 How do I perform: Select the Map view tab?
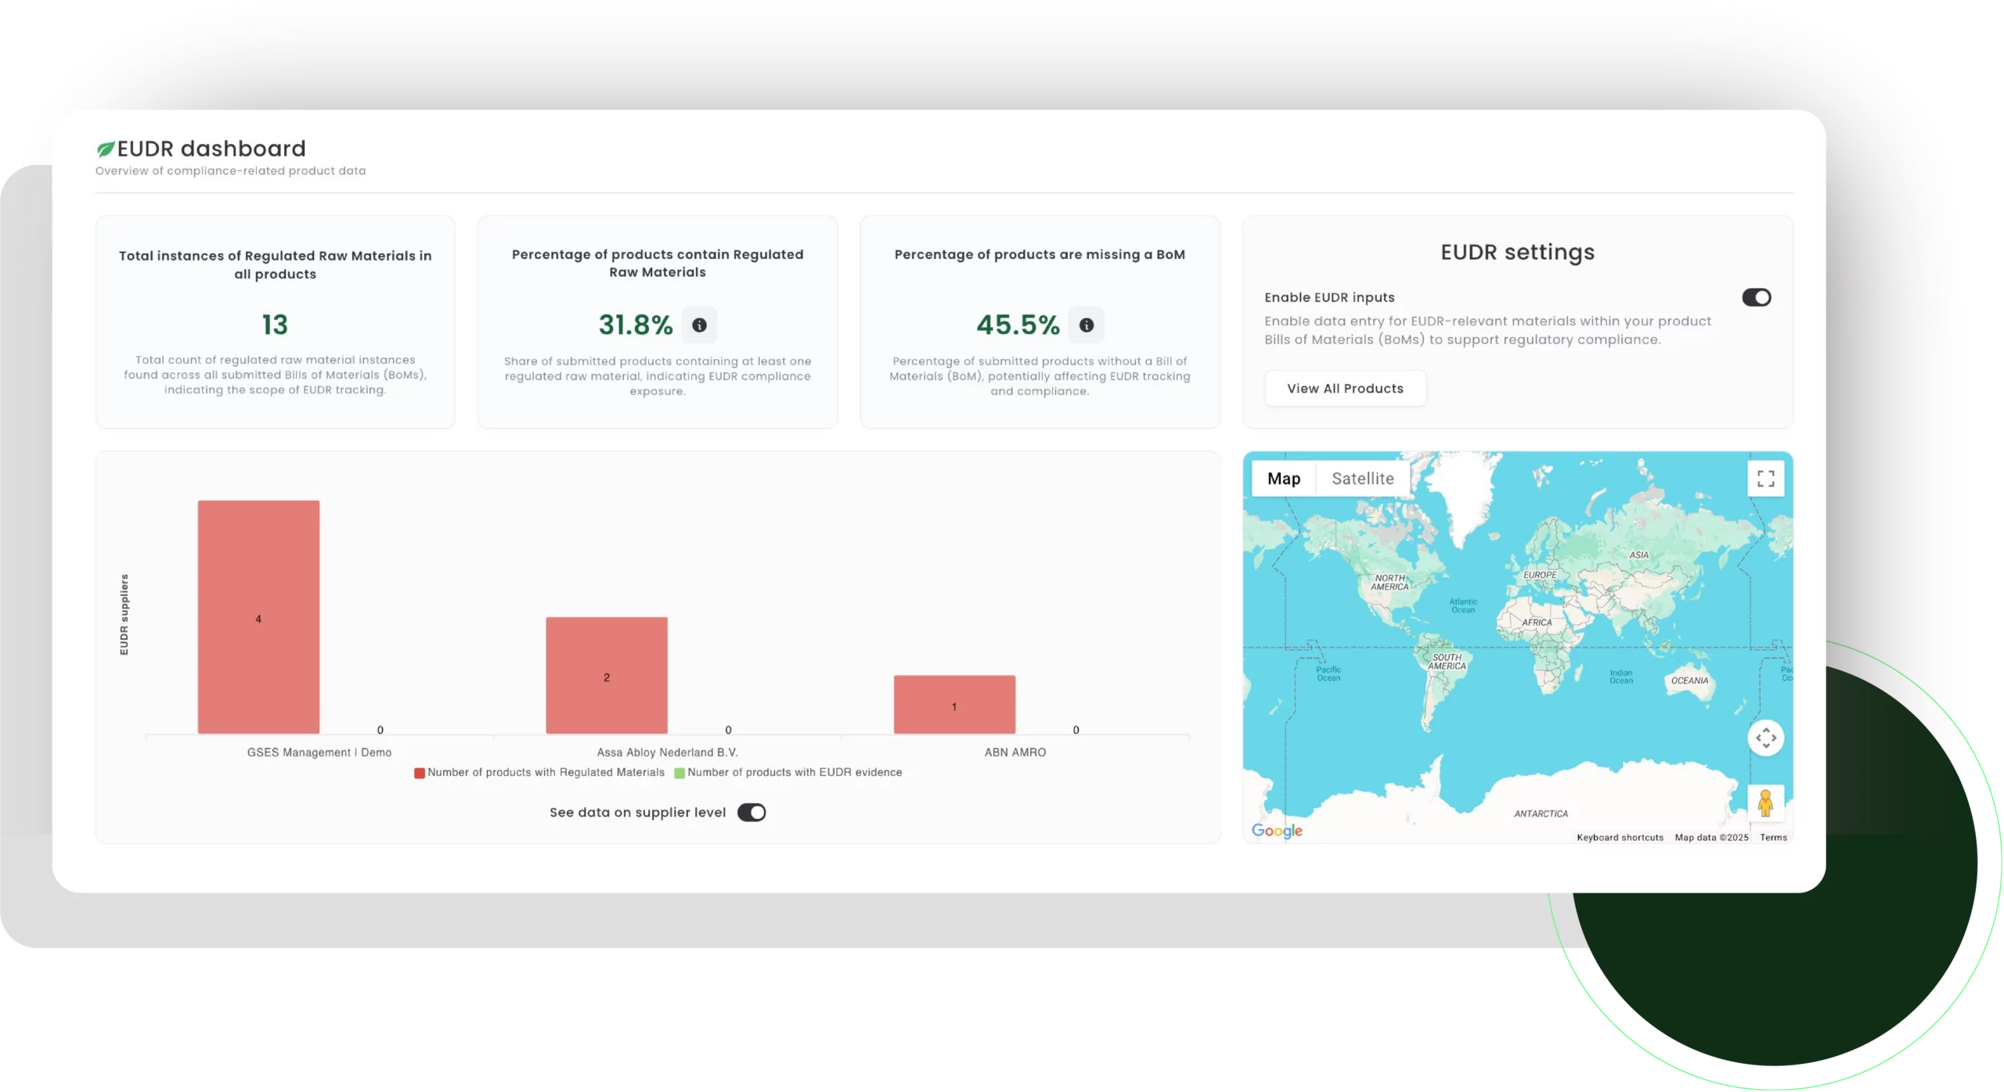click(x=1284, y=479)
